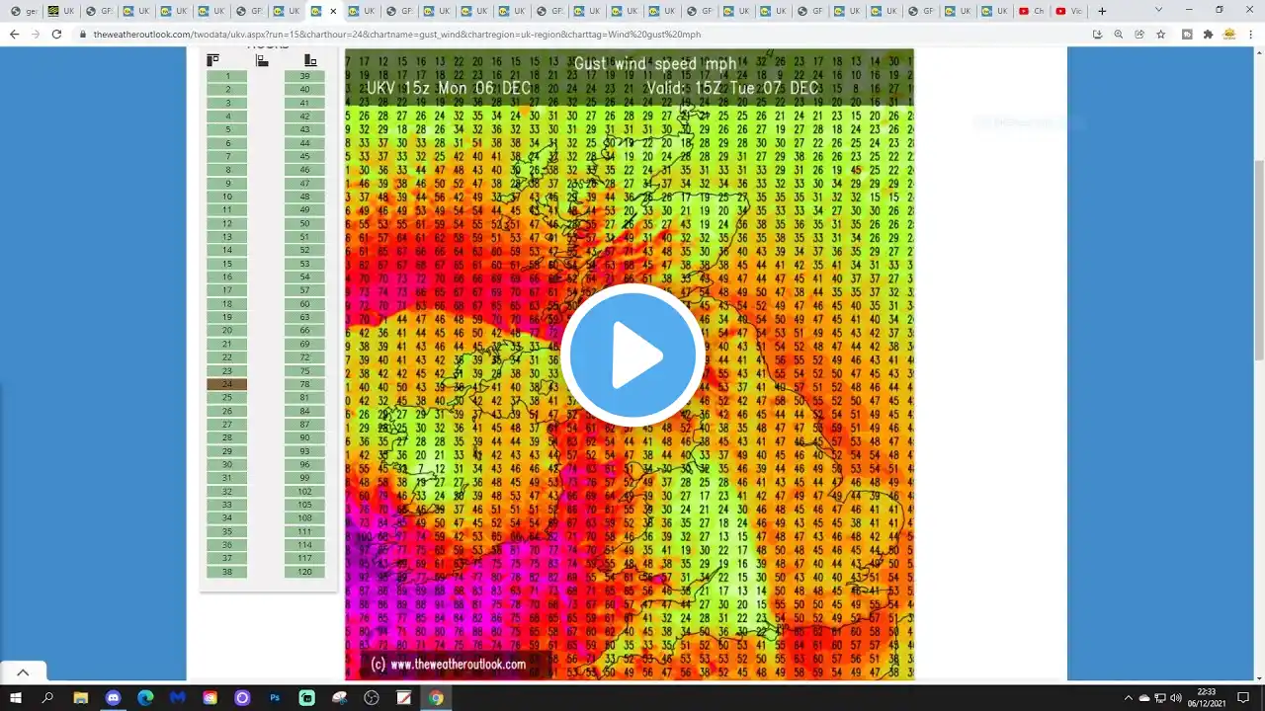Viewport: 1265px width, 711px height.
Task: Select chart hour 30
Action: pyautogui.click(x=227, y=464)
